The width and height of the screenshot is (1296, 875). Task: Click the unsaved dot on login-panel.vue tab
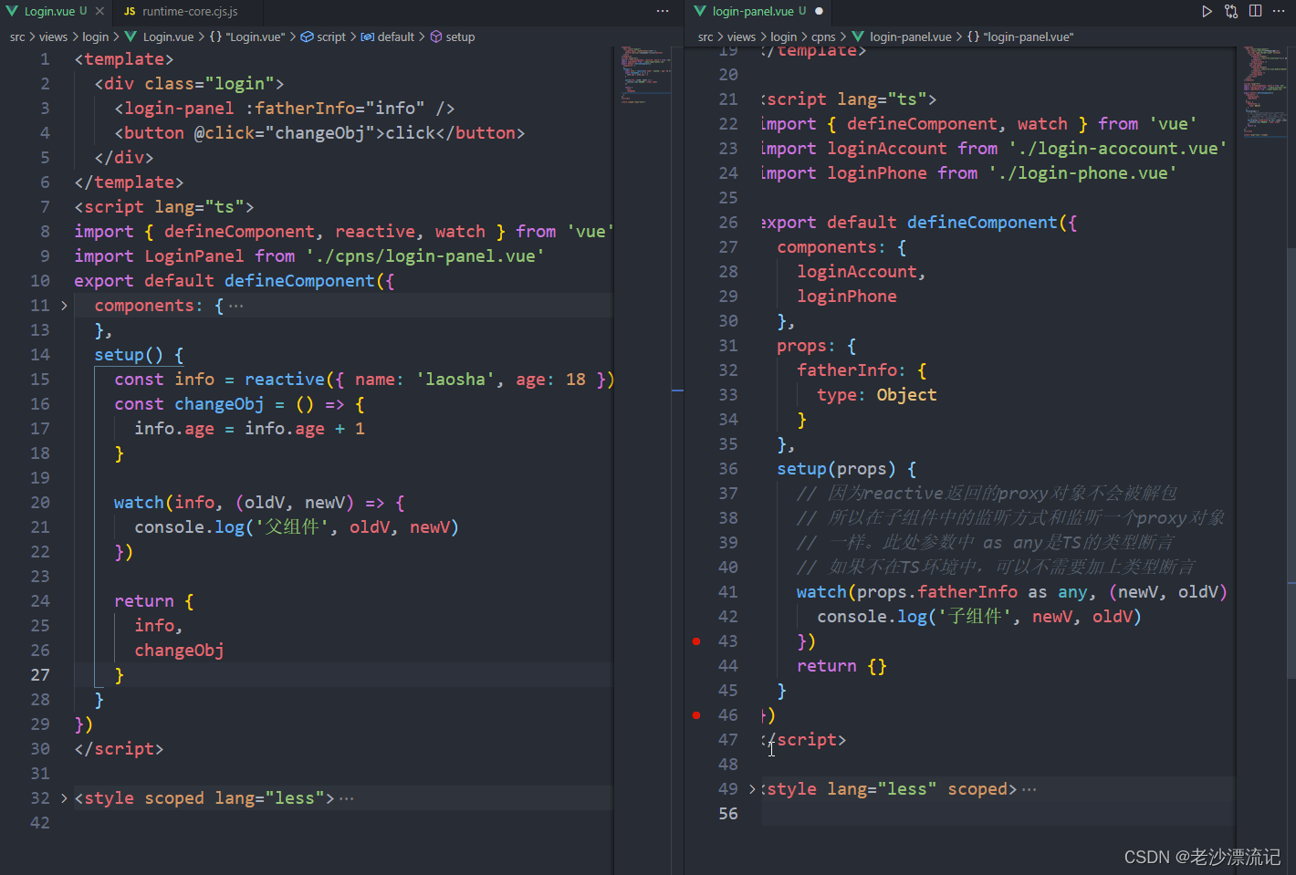point(819,11)
